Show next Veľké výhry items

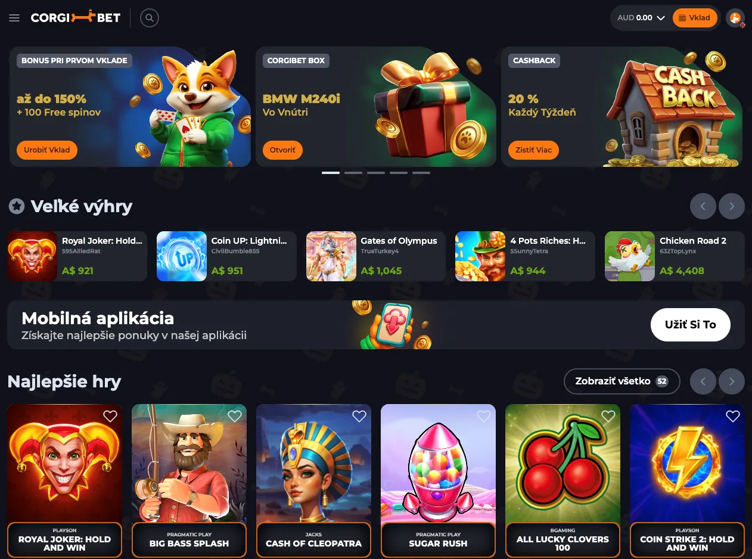pyautogui.click(x=732, y=206)
